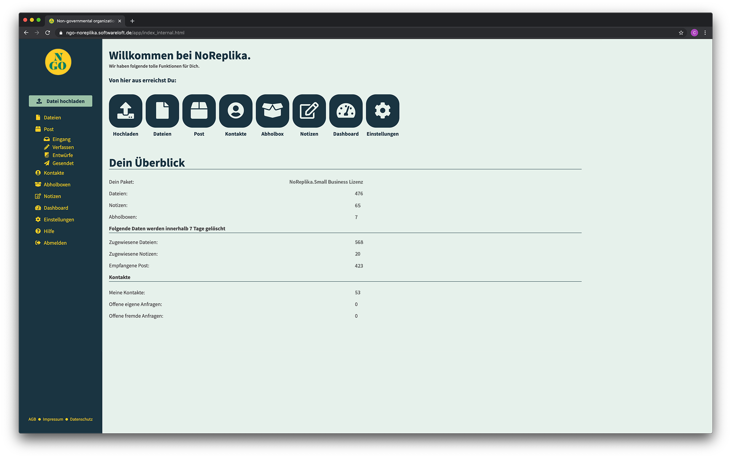731x458 pixels.
Task: Open Gesendet in the sidebar
Action: pyautogui.click(x=63, y=163)
